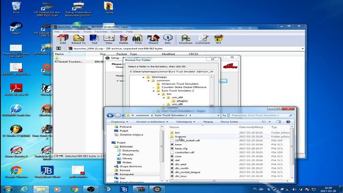343x193 pixels.
Task: Open the Help menu in WinRAR
Action: 129,32
